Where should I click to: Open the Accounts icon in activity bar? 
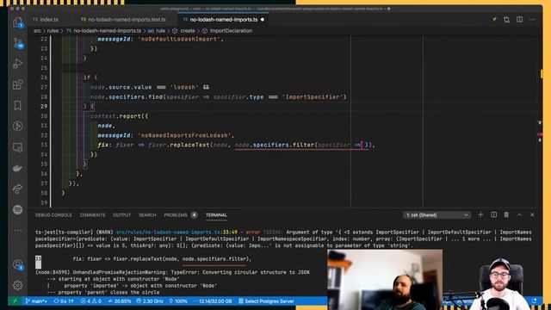tap(18, 264)
